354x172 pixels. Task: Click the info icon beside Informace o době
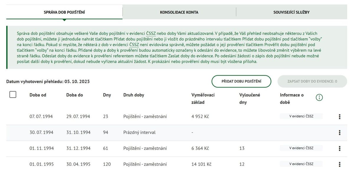point(319,97)
